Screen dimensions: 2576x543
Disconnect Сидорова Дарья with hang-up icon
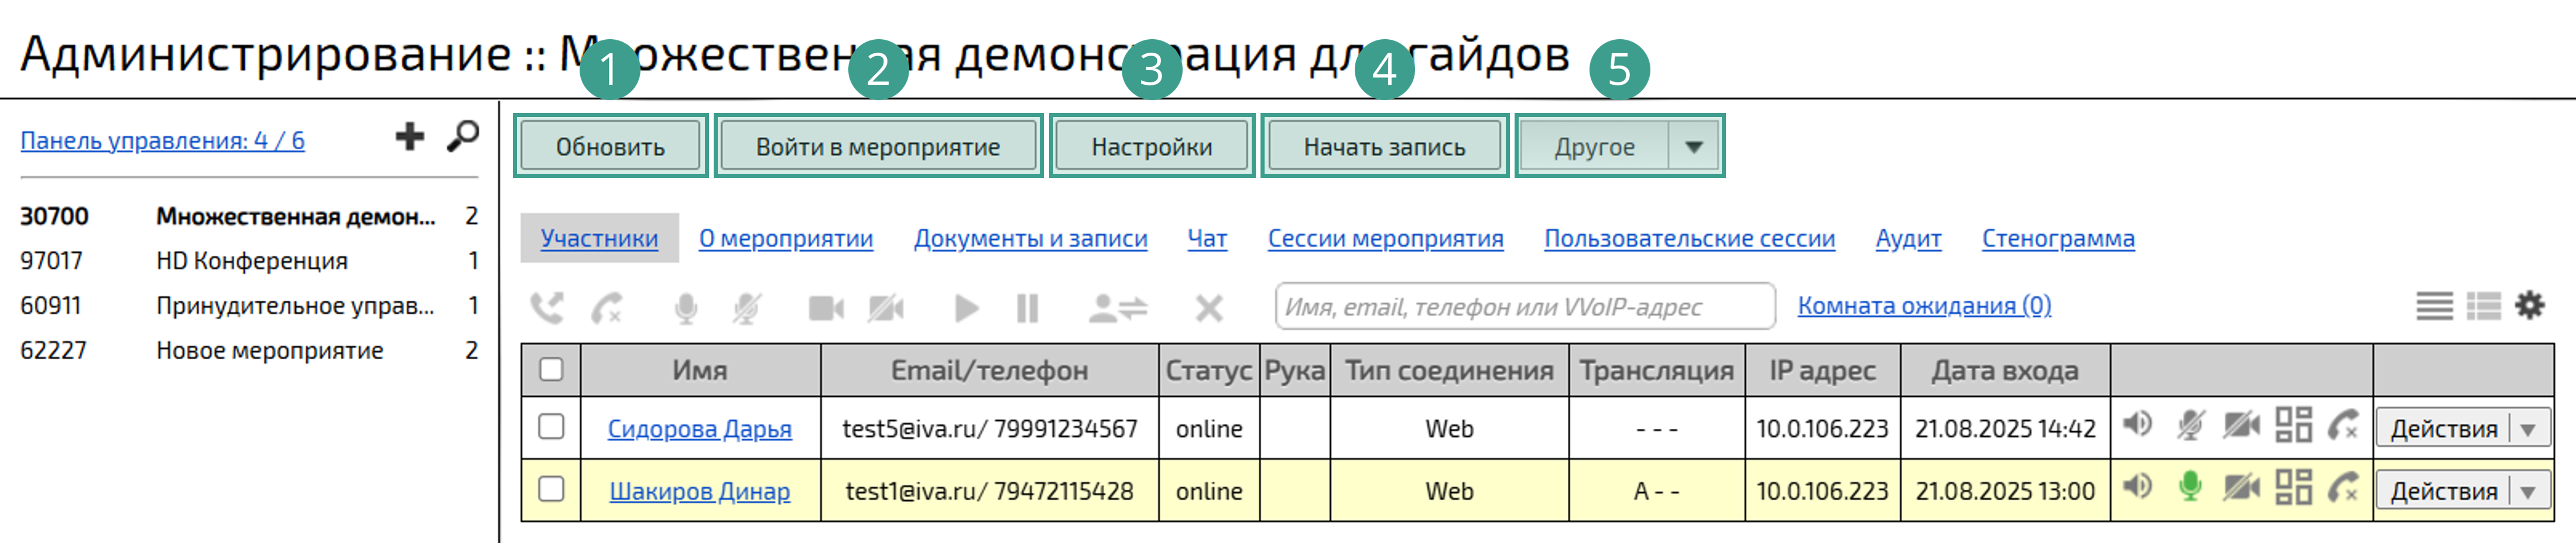tap(2342, 426)
